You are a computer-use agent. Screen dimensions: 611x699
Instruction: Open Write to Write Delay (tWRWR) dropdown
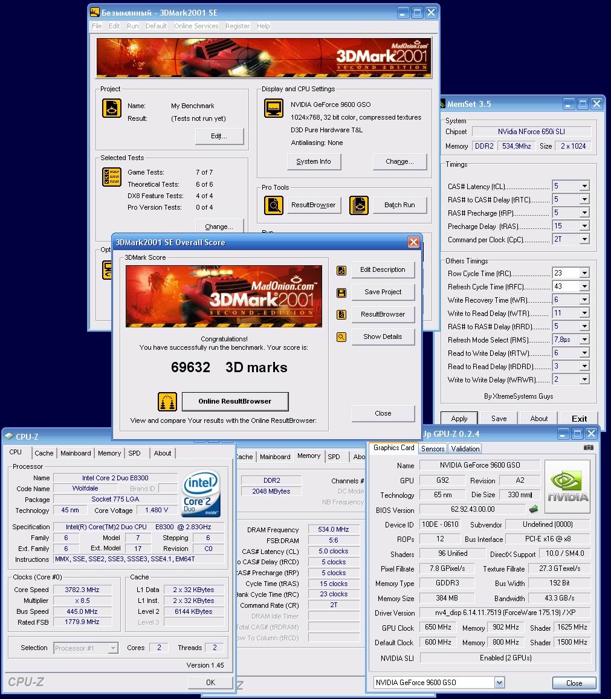pos(584,379)
